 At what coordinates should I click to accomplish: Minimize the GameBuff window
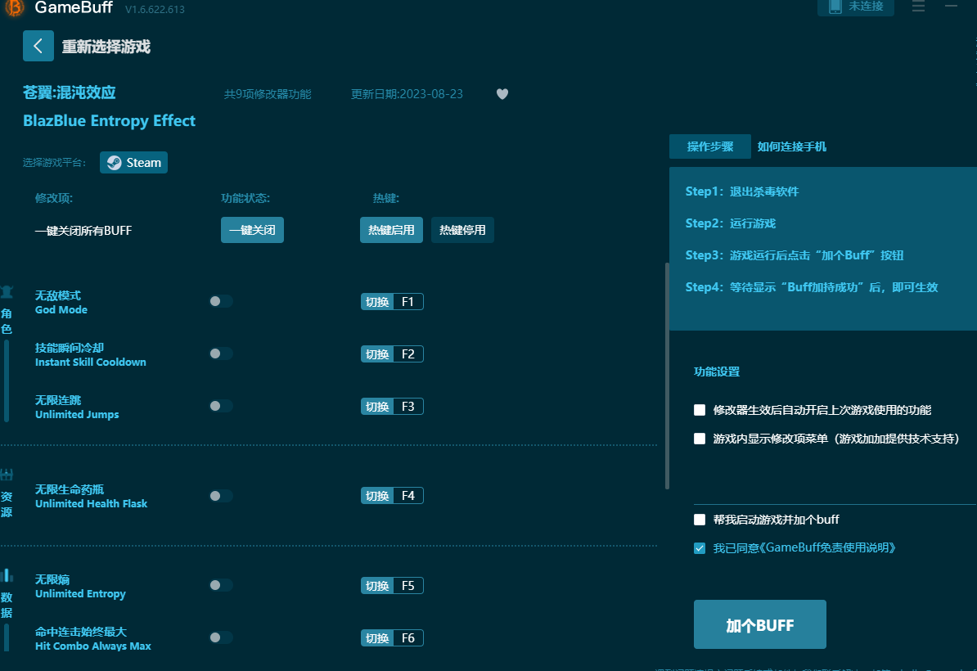pos(951,6)
